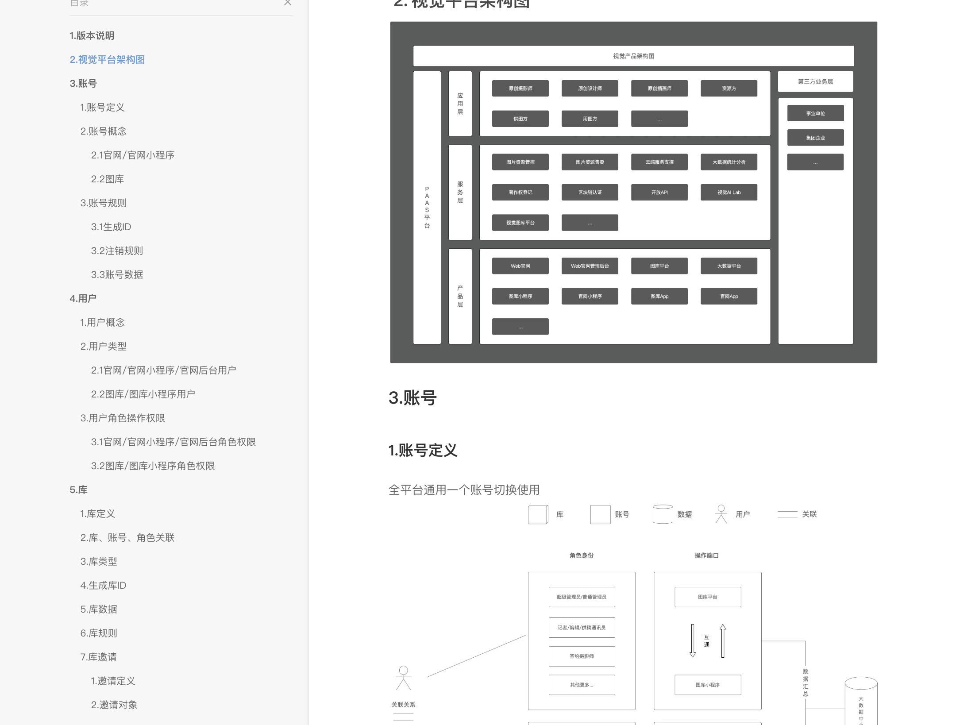The height and width of the screenshot is (725, 956).
Task: Open 2.2图库/图库小程序用户 entry
Action: pyautogui.click(x=143, y=394)
